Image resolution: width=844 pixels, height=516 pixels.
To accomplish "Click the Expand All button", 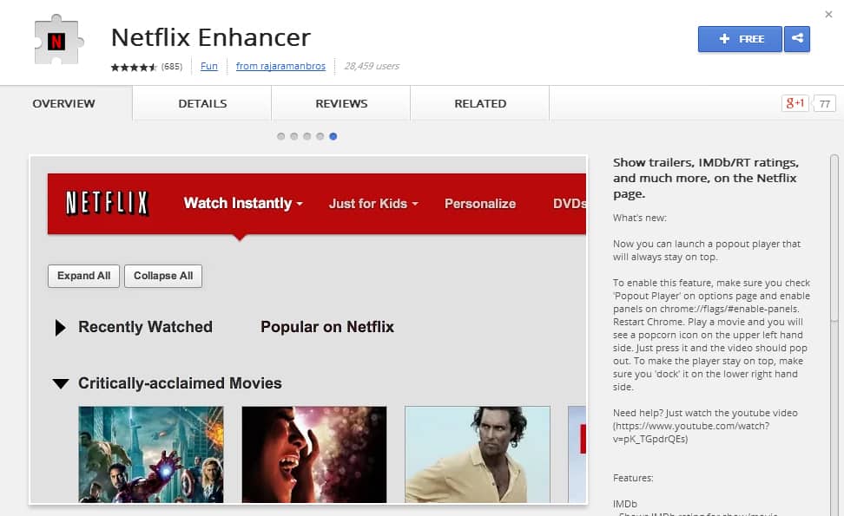I will pyautogui.click(x=83, y=276).
